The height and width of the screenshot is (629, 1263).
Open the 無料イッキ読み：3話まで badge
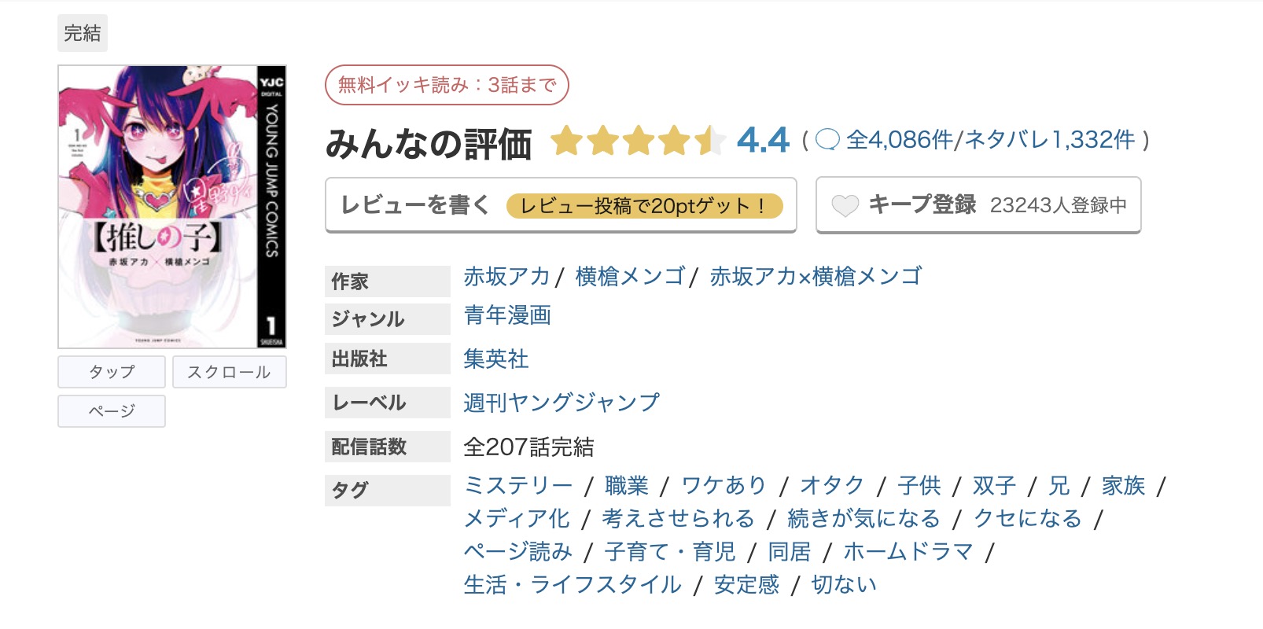447,85
